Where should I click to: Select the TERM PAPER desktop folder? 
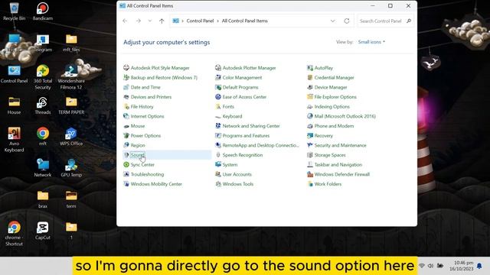tap(71, 105)
